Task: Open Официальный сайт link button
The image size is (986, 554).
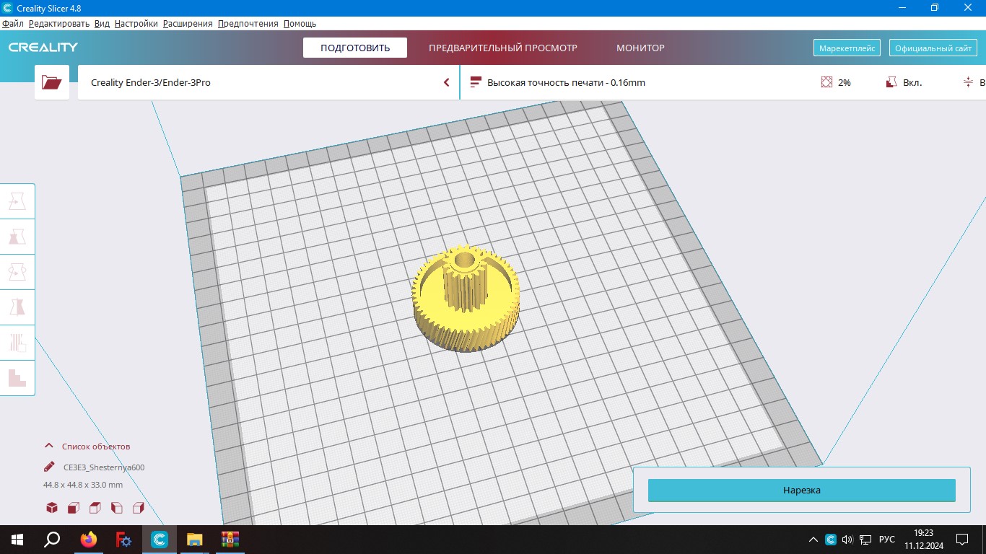Action: (x=933, y=48)
